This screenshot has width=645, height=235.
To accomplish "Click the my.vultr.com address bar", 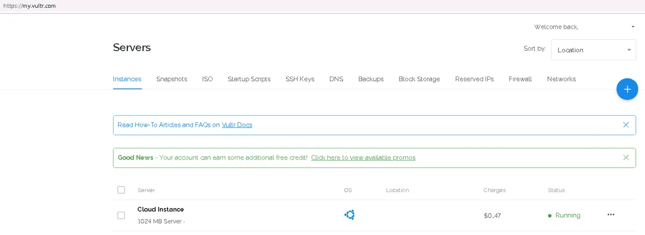I will (x=322, y=6).
